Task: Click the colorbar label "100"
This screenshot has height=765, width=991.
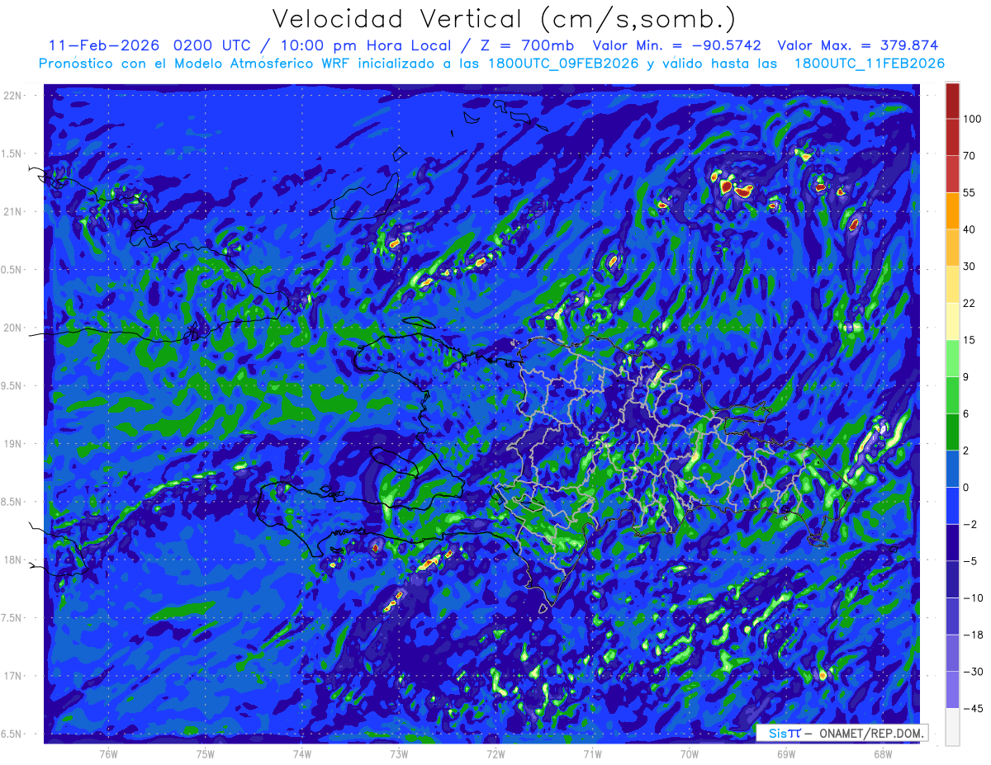Action: (x=972, y=119)
